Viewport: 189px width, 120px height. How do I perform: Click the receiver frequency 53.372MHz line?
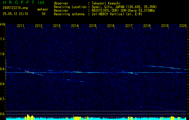[123, 10]
